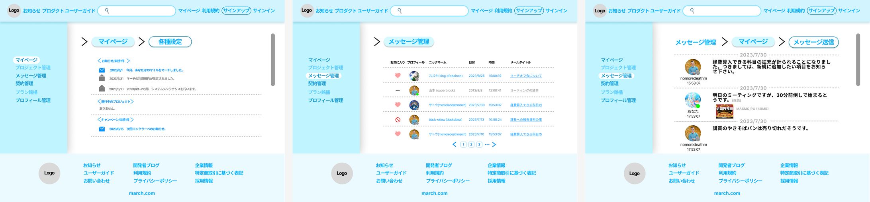Screen dimensions: 870x202
Task: Toggle the favorite dash in the 山本 row
Action: tap(398, 90)
